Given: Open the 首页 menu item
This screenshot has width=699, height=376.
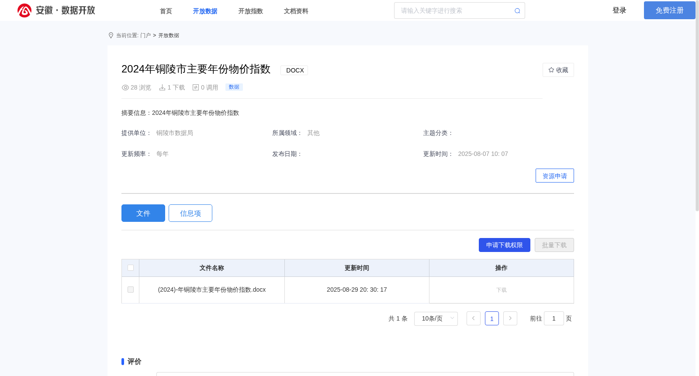Looking at the screenshot, I should [x=166, y=11].
